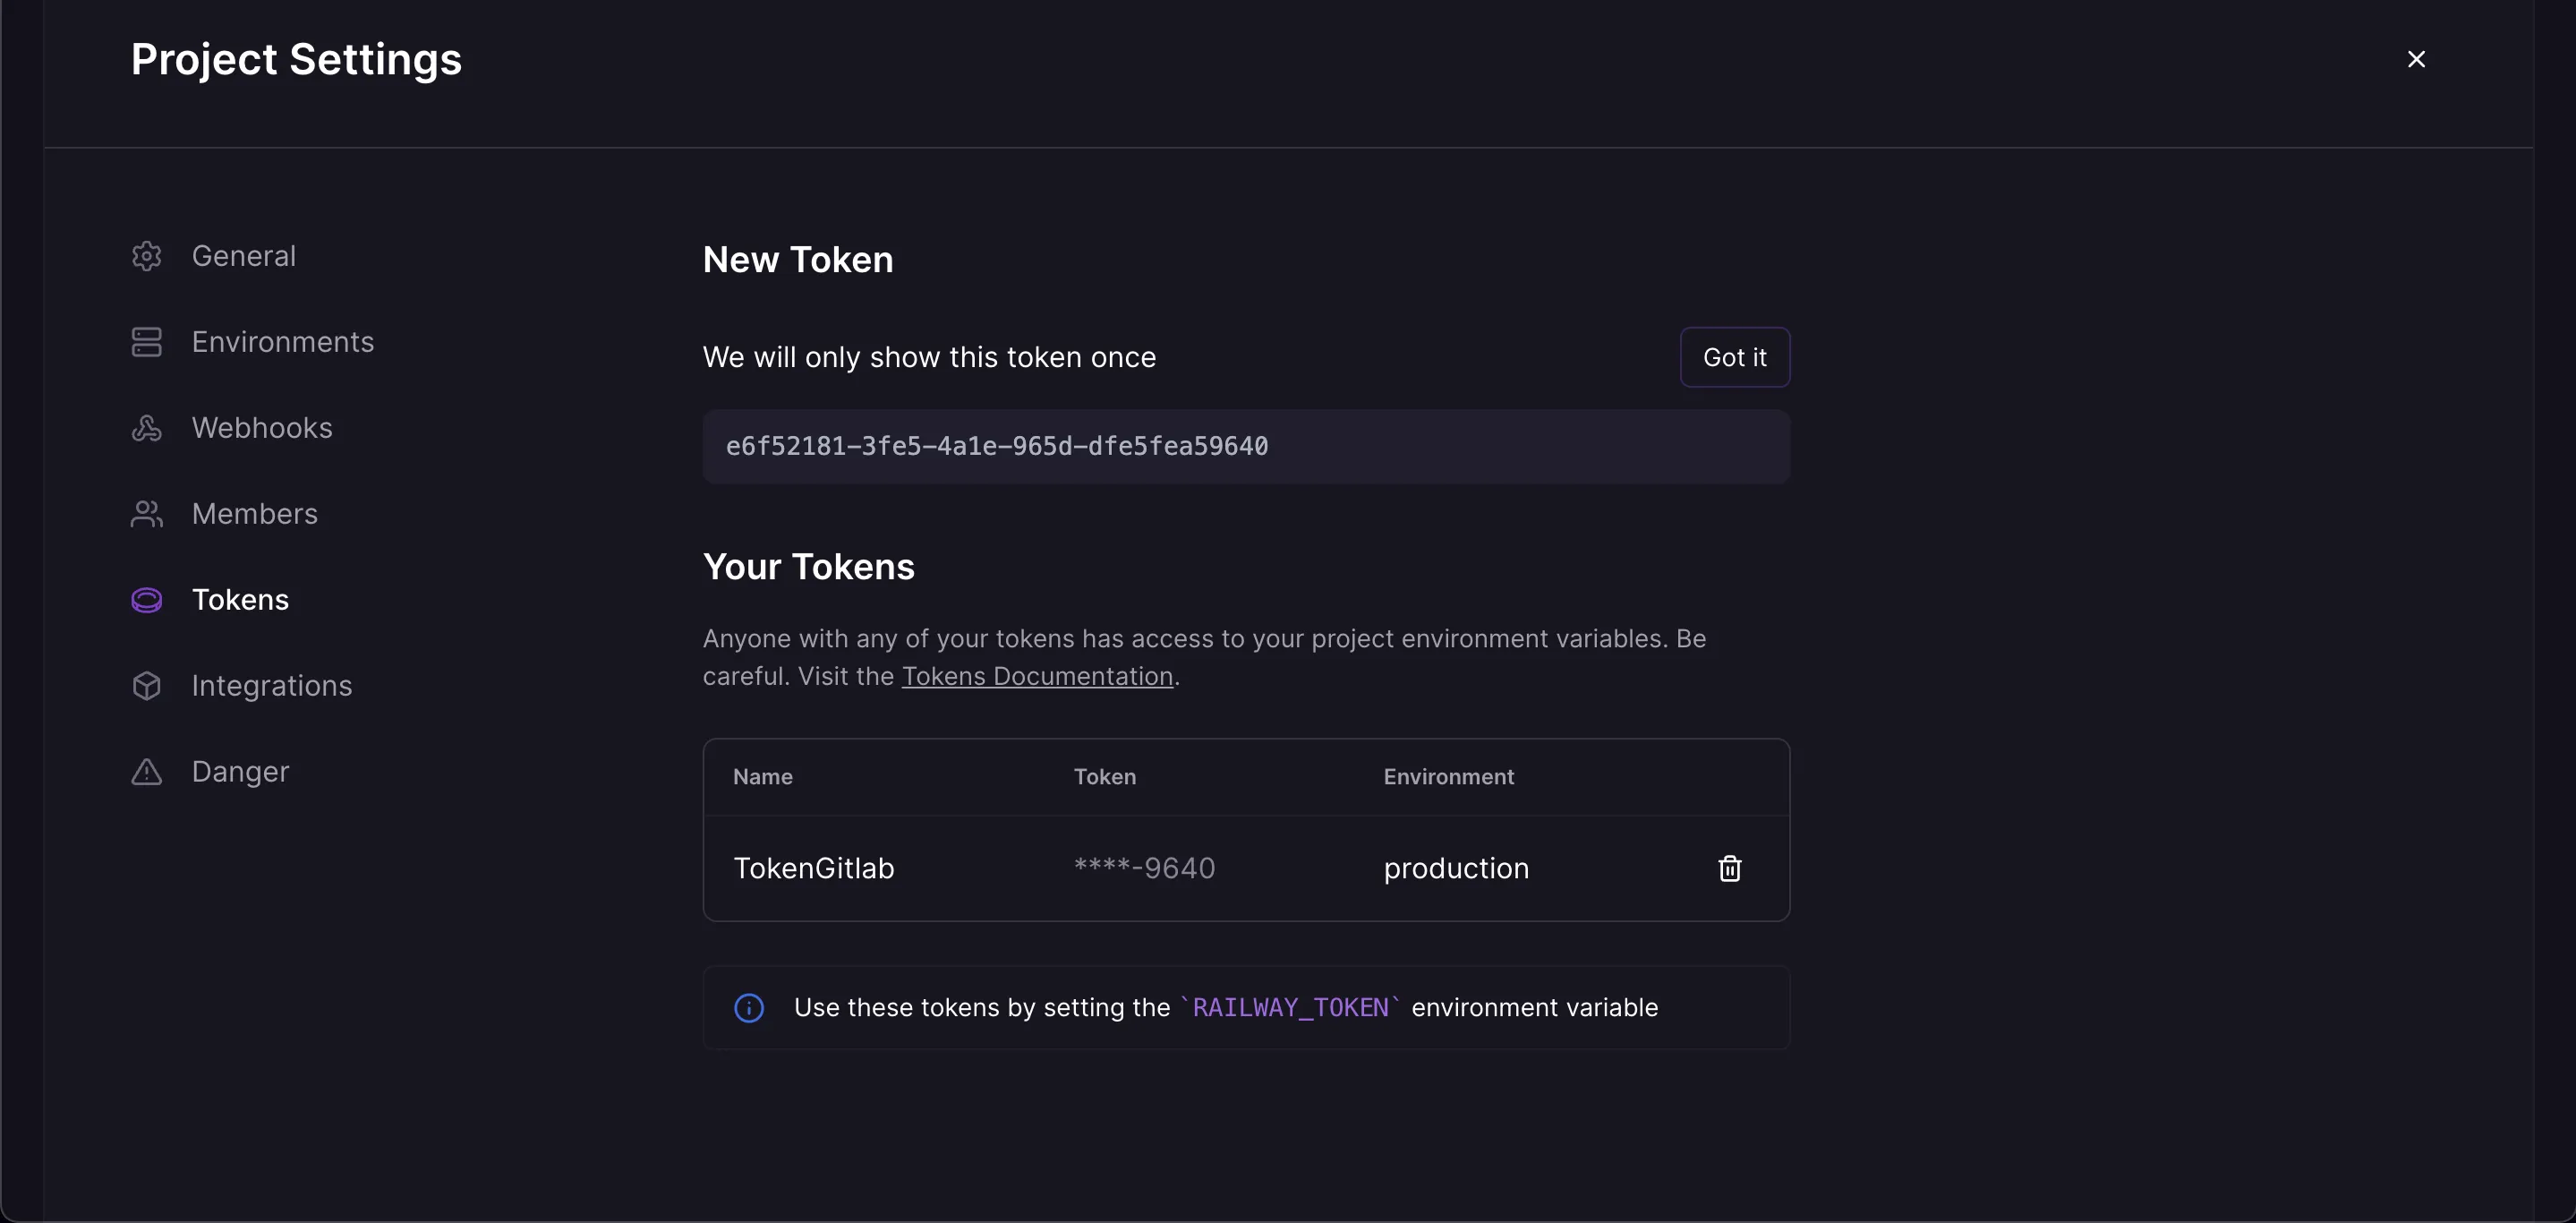Click the new token value field
The width and height of the screenshot is (2576, 1223).
(1245, 447)
